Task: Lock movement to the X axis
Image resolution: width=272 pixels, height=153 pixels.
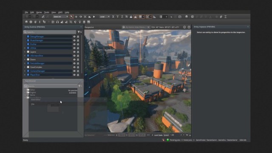Action: point(113,17)
